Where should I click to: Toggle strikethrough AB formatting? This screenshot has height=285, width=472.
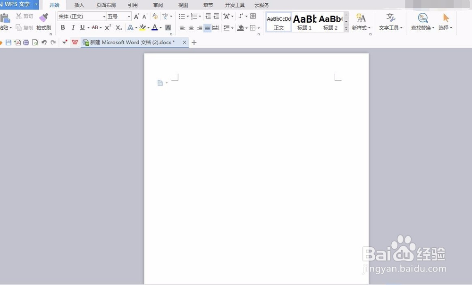pos(95,28)
